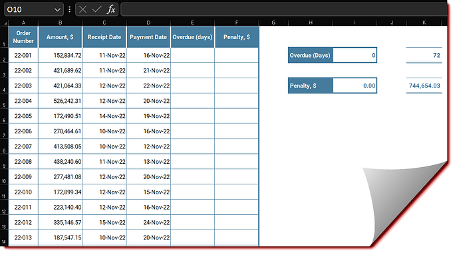Screen dimensions: 459x258
Task: Select order cell 22-013
Action: [23, 238]
